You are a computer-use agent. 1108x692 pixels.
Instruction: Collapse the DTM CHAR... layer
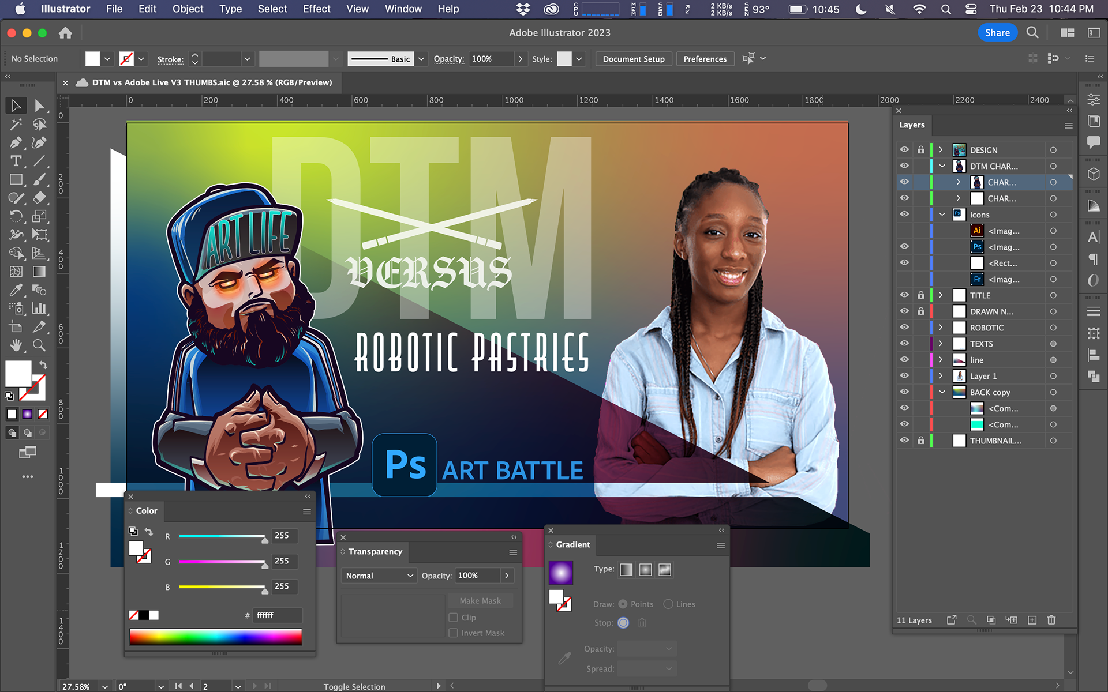[x=942, y=166]
